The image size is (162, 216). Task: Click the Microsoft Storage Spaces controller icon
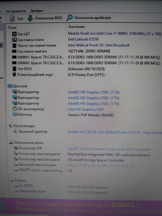coord(16,159)
